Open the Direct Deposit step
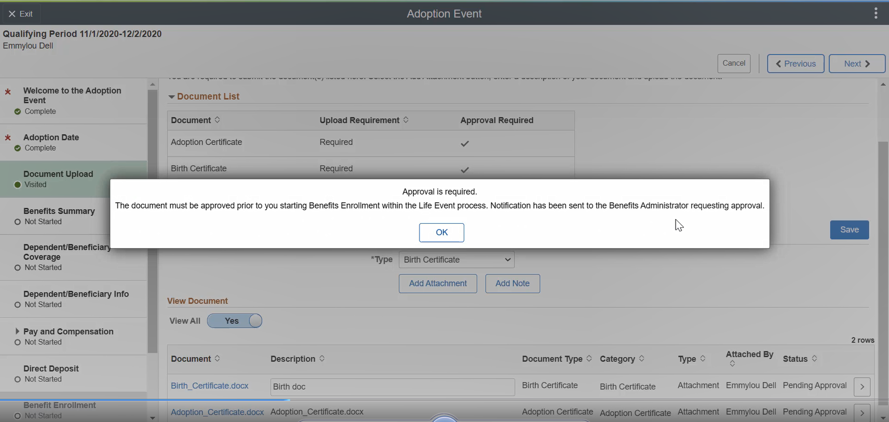The height and width of the screenshot is (422, 889). coord(74,374)
